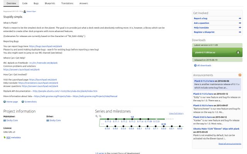Screen dimensions: 247x154
Task: Select the 0.11.89 milestone marker
Action: coord(148,119)
